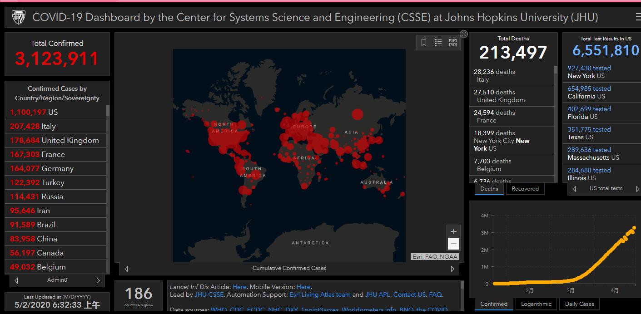Show previous panel before US total tests

tap(574, 189)
